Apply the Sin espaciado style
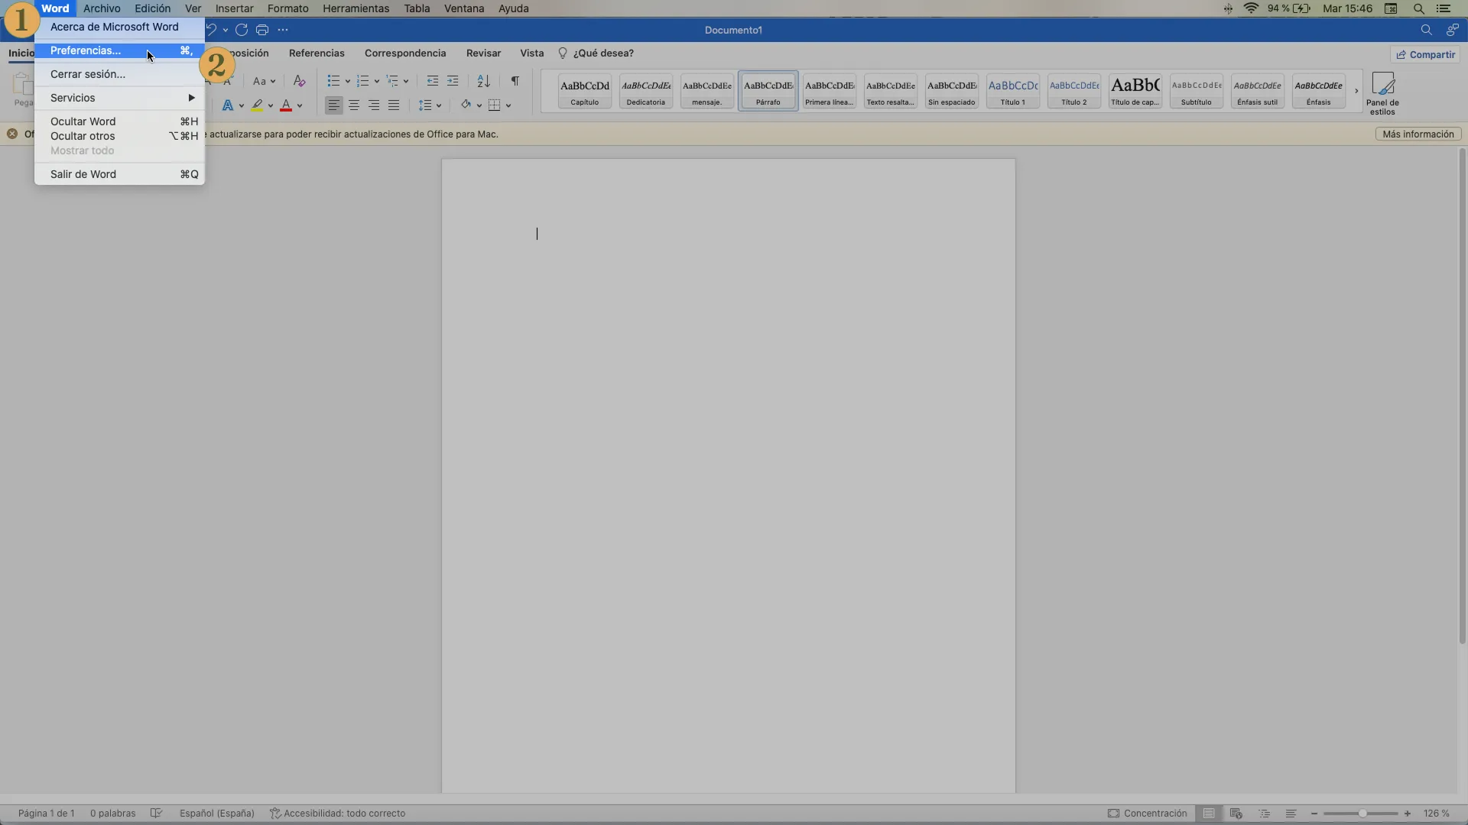 pos(952,91)
